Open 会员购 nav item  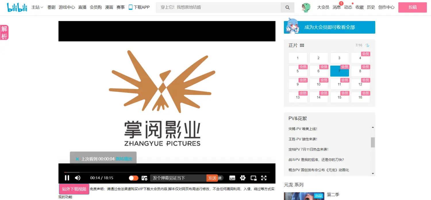96,7
